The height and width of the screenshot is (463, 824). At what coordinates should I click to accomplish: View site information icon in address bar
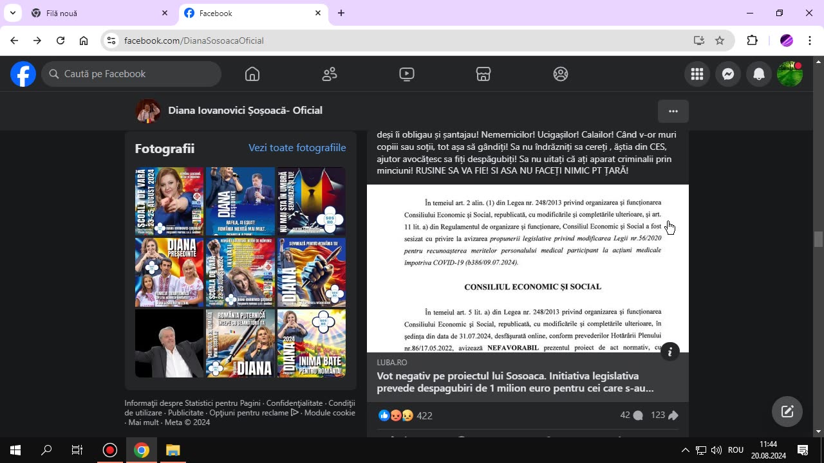coord(111,41)
